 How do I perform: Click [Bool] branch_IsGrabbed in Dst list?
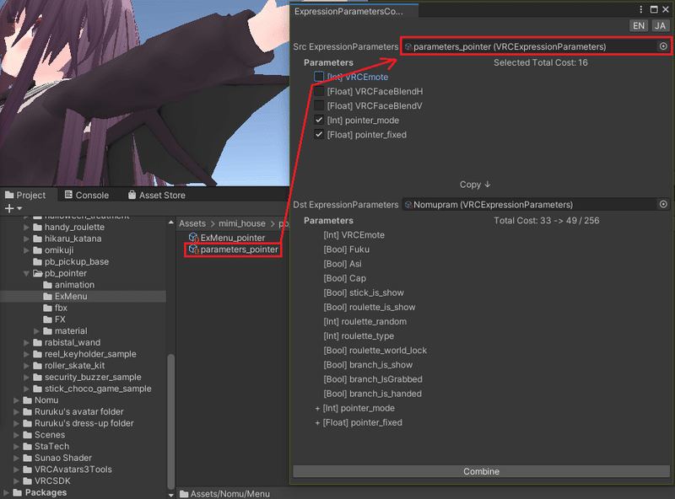373,379
